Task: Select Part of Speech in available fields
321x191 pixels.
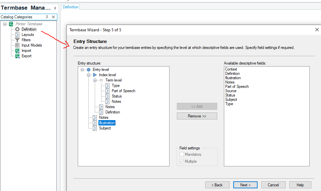Action: (x=237, y=87)
